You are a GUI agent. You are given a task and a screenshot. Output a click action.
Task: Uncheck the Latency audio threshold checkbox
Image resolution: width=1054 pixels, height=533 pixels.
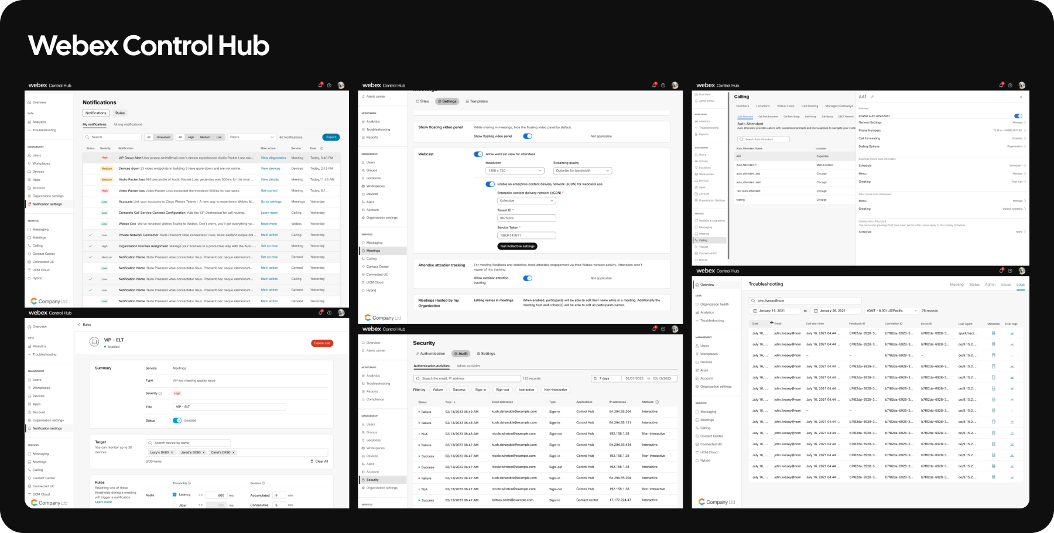pyautogui.click(x=174, y=495)
